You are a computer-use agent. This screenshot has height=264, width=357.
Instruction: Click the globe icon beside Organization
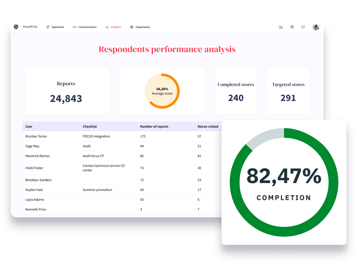click(131, 27)
